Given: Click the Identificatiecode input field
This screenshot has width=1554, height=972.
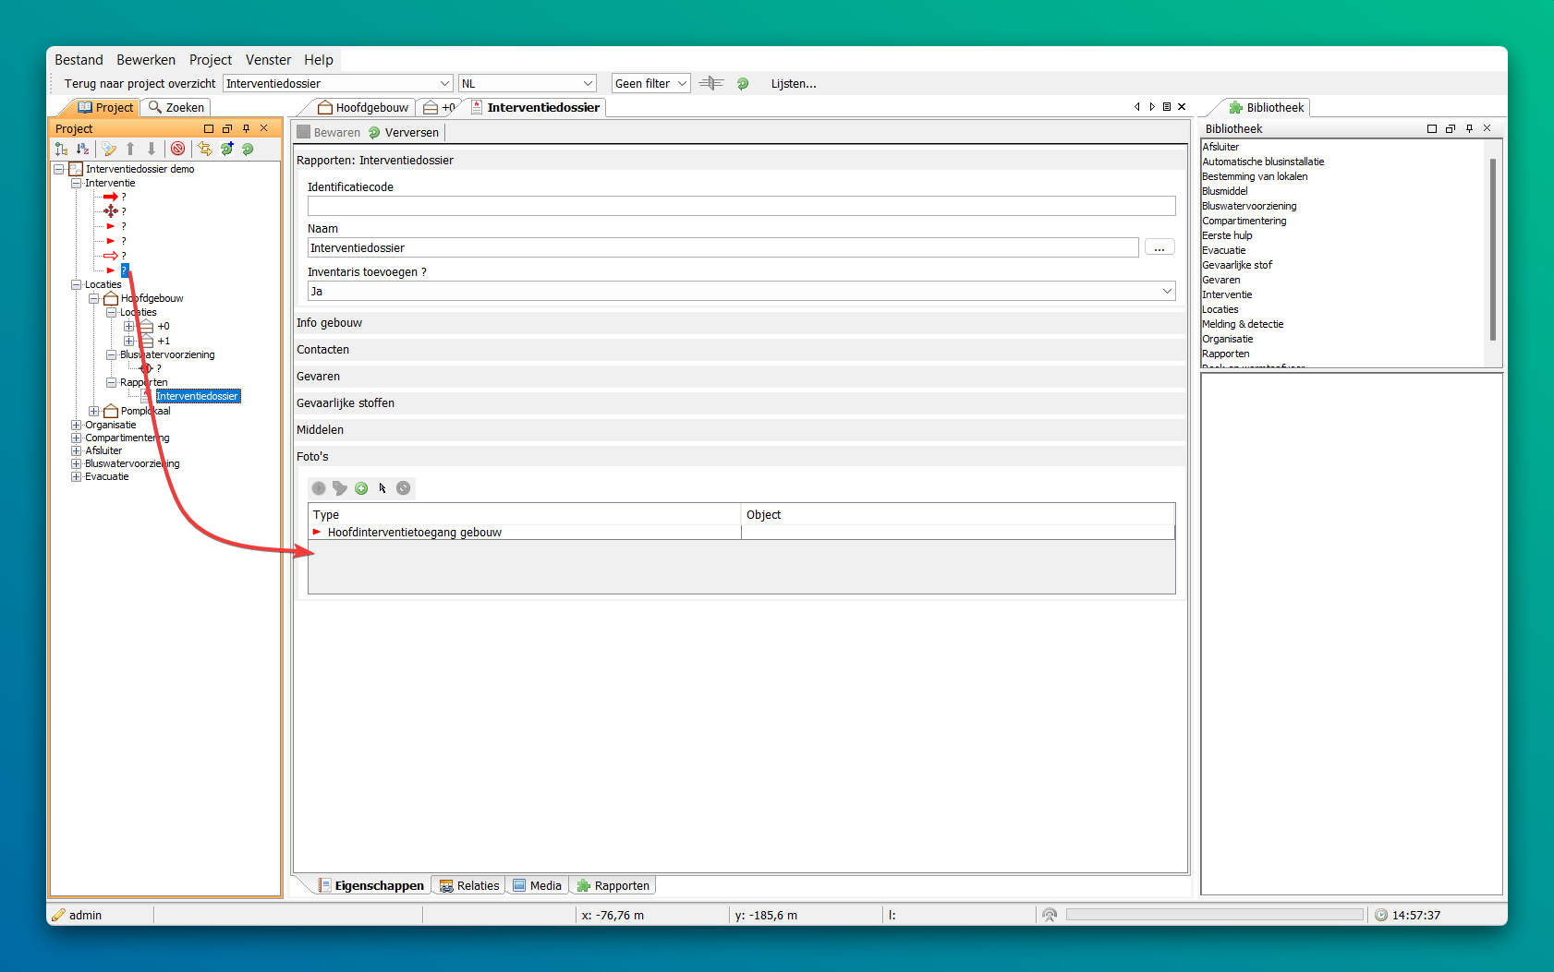Looking at the screenshot, I should click(x=741, y=206).
